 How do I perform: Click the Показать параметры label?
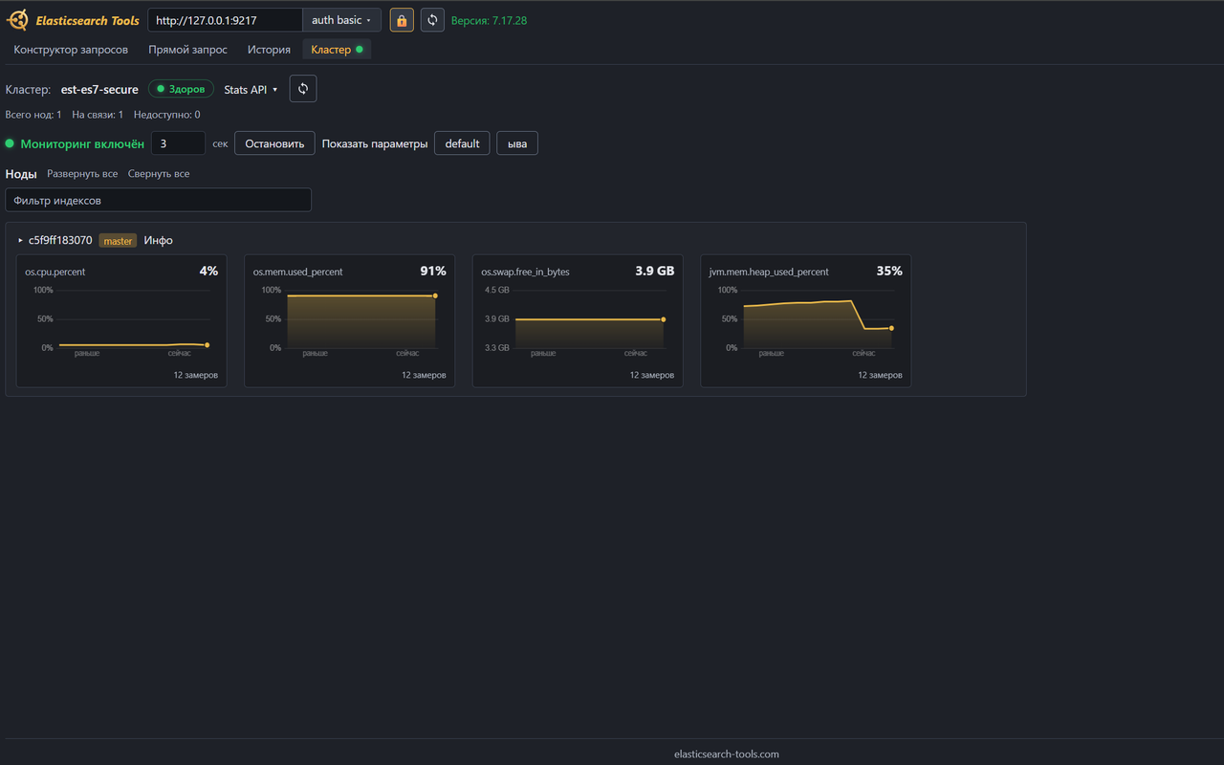click(375, 143)
